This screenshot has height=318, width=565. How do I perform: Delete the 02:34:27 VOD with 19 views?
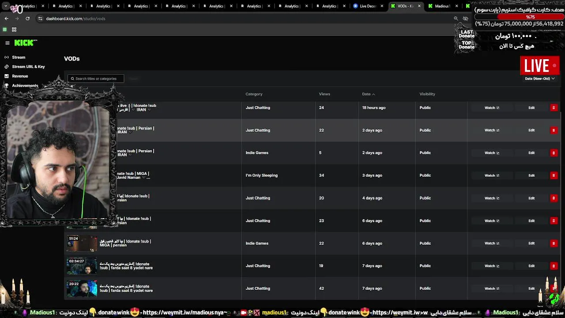point(554,266)
